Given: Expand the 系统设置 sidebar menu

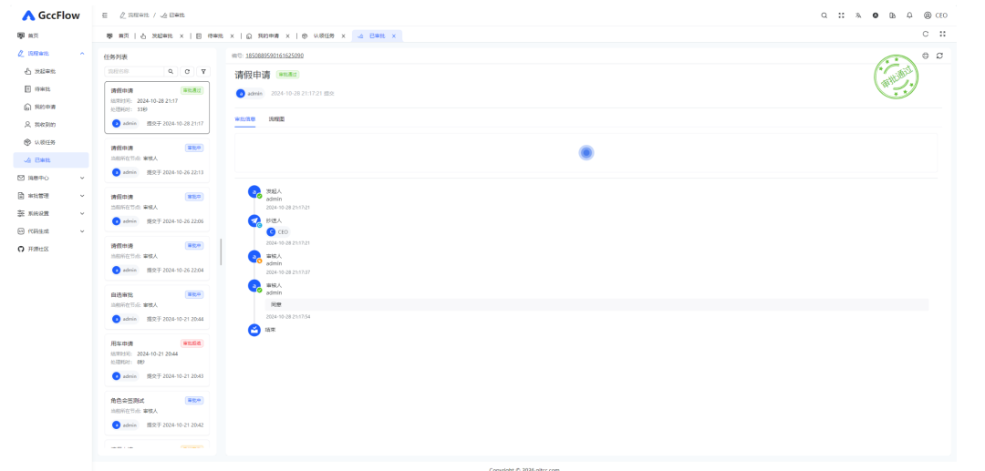Looking at the screenshot, I should [x=51, y=213].
